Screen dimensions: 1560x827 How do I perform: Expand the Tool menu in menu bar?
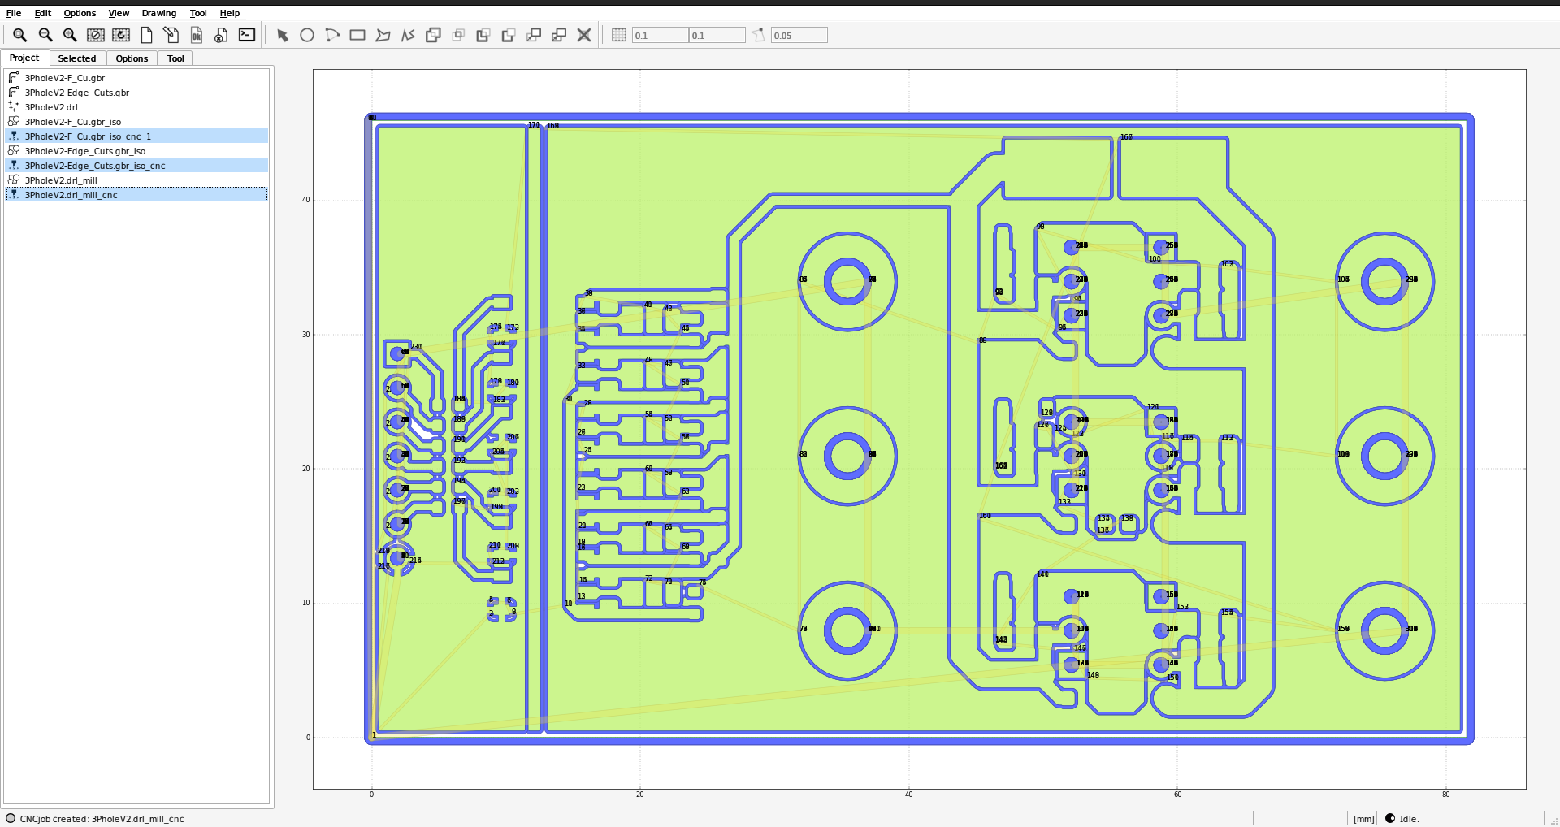(x=198, y=13)
